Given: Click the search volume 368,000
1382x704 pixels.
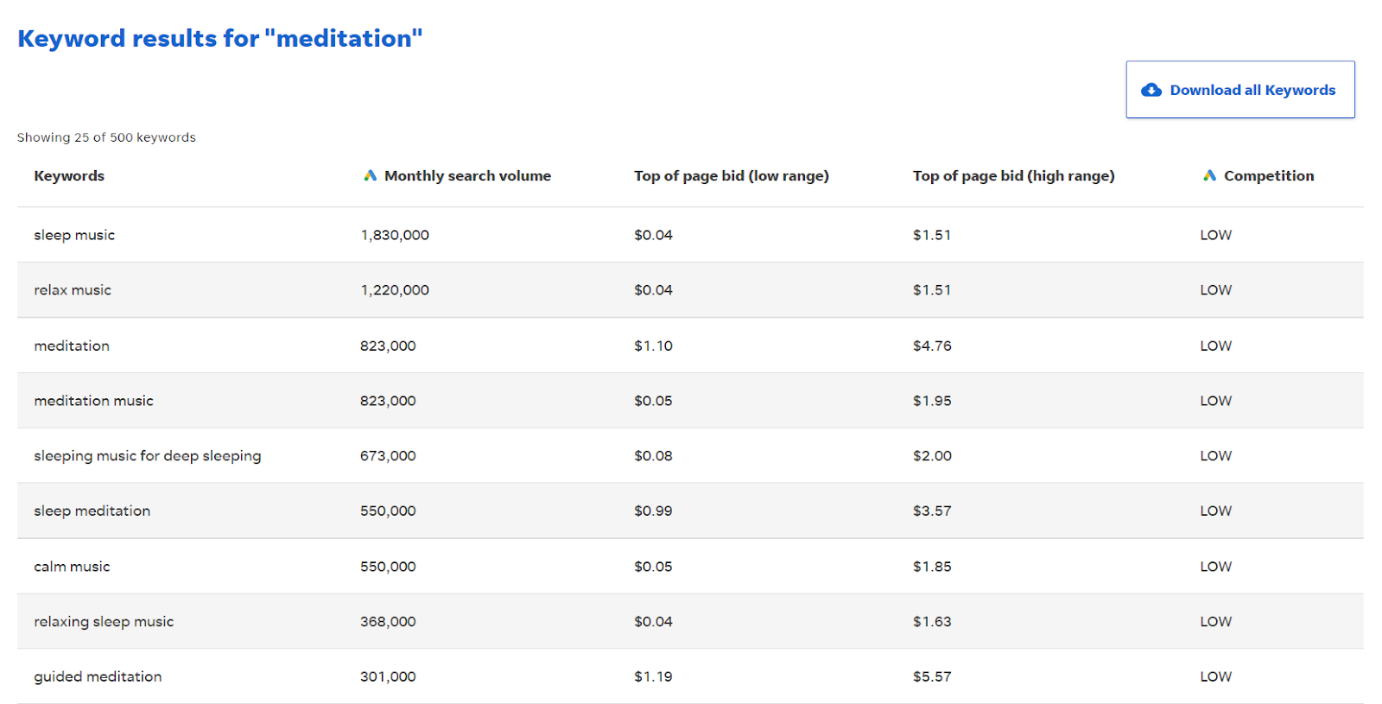Looking at the screenshot, I should click(388, 622).
